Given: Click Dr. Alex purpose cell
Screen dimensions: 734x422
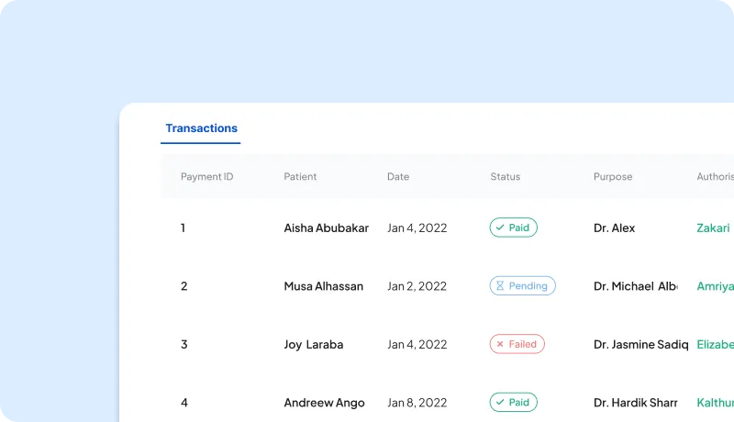Looking at the screenshot, I should click(x=614, y=228).
